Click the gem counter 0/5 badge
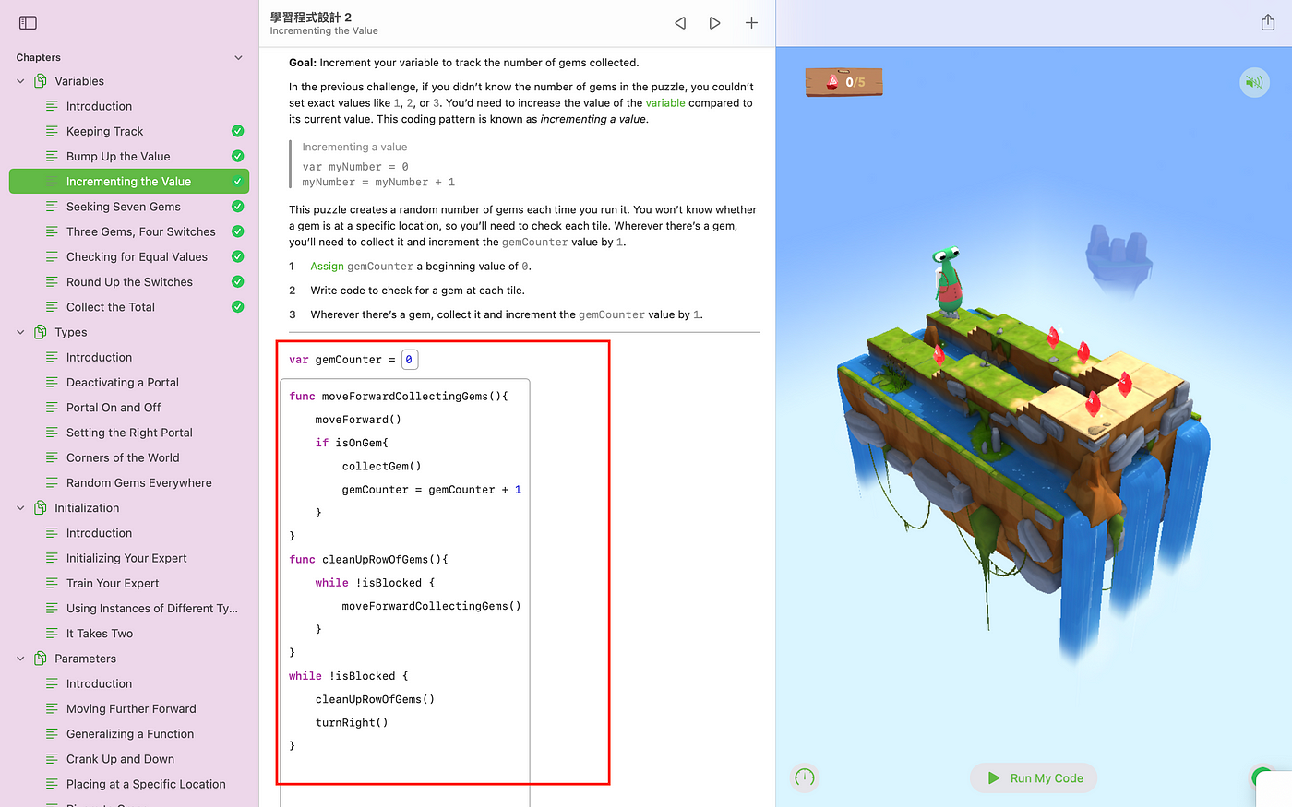 (844, 82)
